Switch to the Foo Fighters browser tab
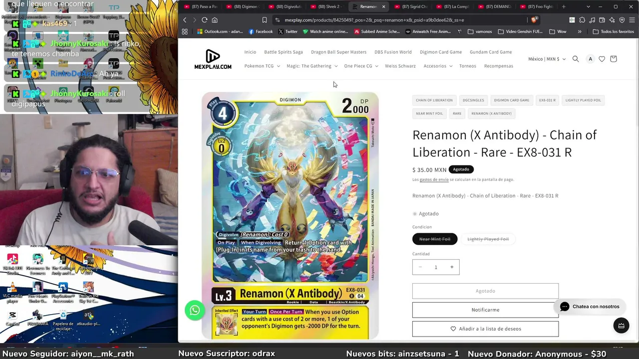The height and width of the screenshot is (359, 639). [x=537, y=6]
